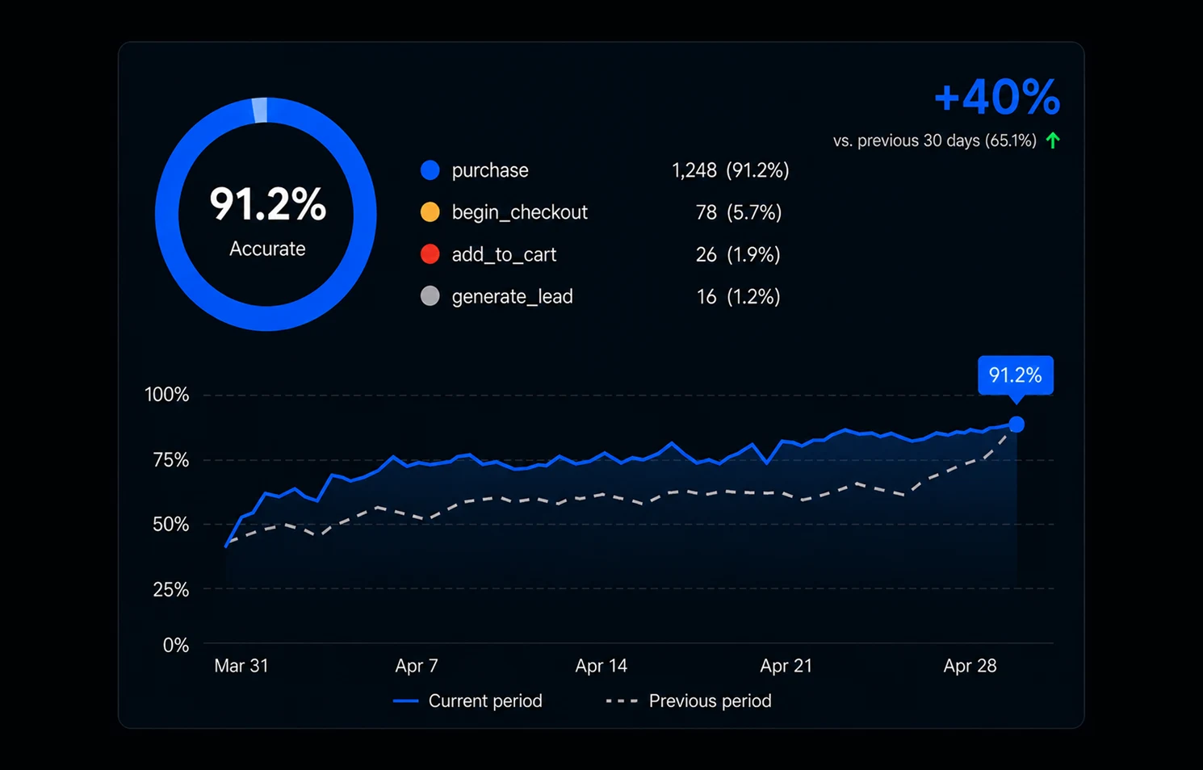Image resolution: width=1203 pixels, height=770 pixels.
Task: Click the 26 (1.9%) add_to_cart value
Action: 738,254
